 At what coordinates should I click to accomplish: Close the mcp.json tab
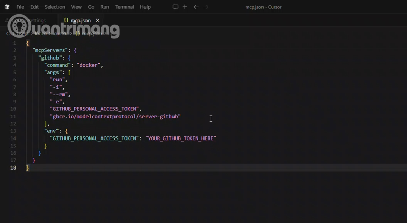(x=97, y=20)
